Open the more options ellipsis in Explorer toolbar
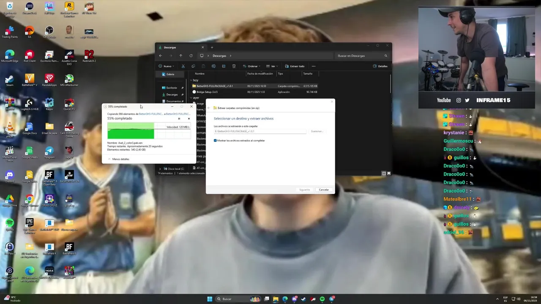 [x=313, y=66]
